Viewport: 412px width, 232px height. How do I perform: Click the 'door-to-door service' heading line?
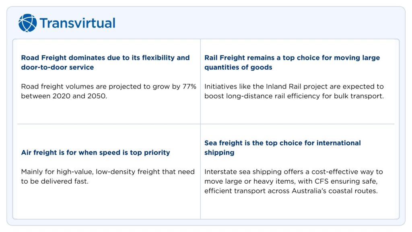click(57, 67)
